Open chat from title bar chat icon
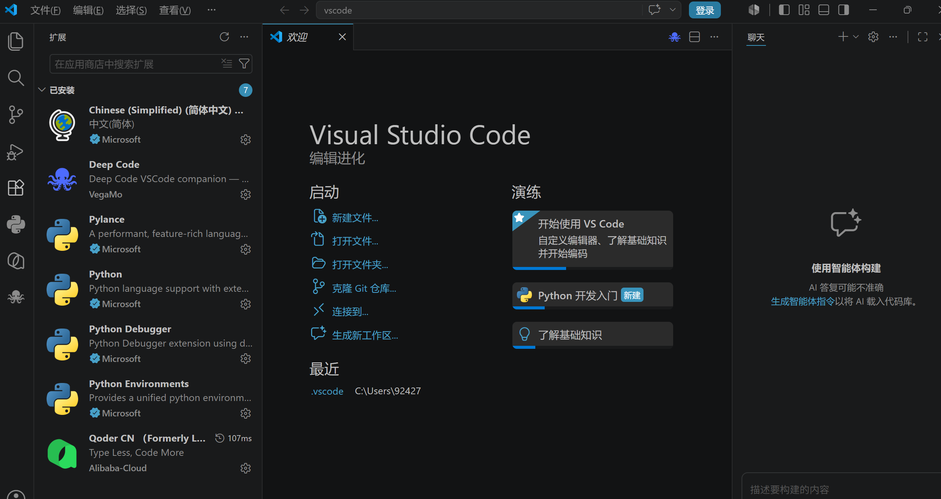This screenshot has height=499, width=941. [654, 10]
